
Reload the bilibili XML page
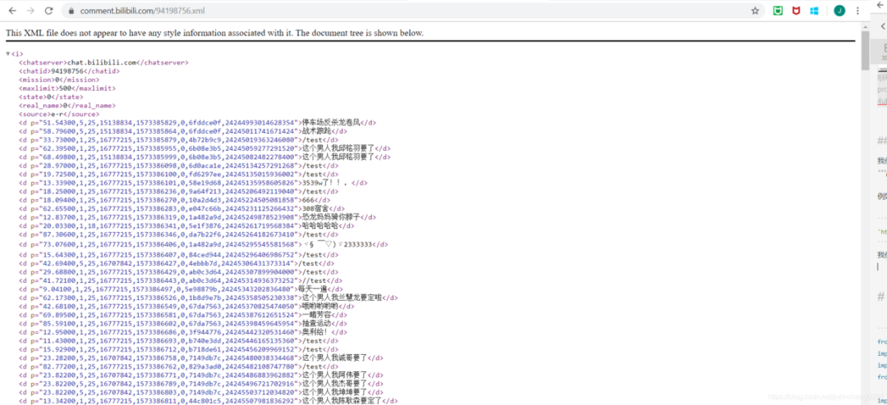(x=49, y=11)
